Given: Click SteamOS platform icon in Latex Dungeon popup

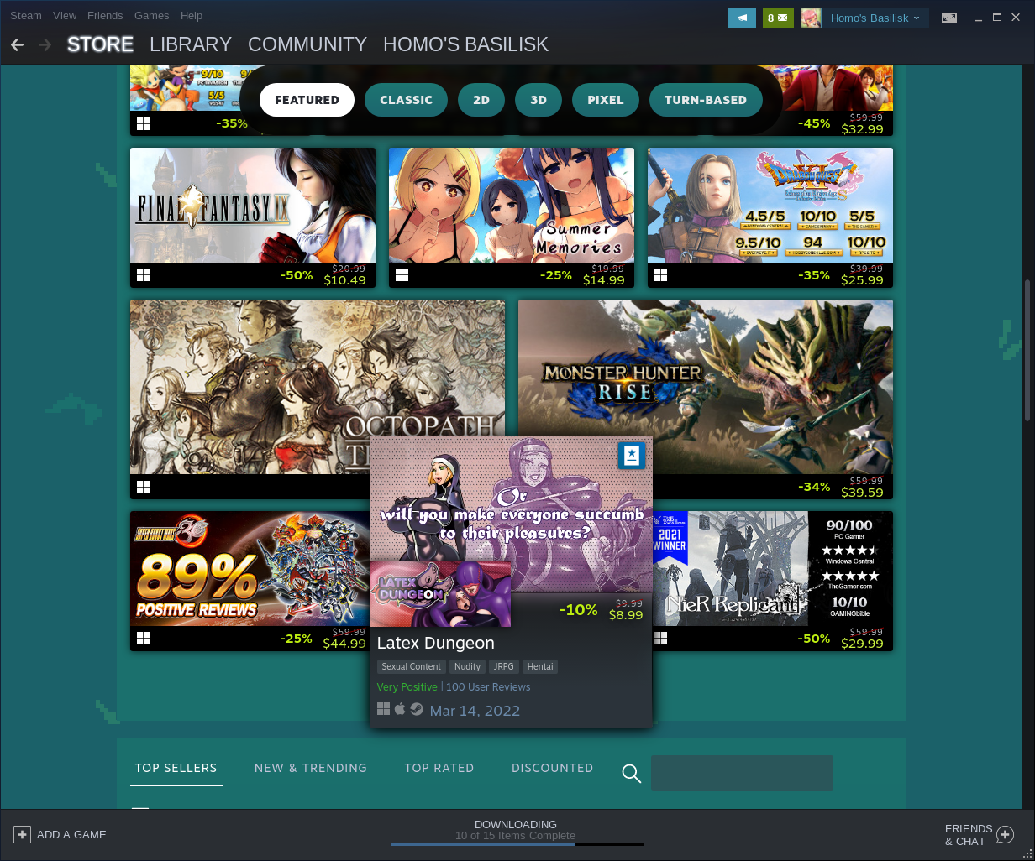Looking at the screenshot, I should click(417, 709).
